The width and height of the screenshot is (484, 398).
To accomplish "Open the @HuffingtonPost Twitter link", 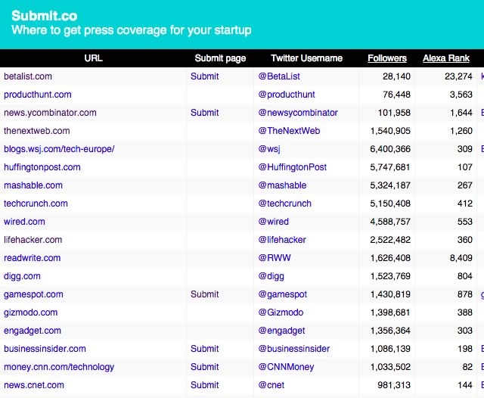I will click(293, 167).
